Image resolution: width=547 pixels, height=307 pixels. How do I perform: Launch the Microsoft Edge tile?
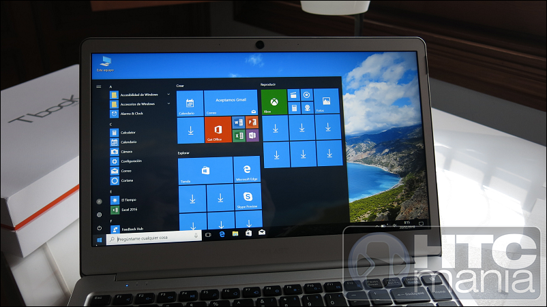[x=247, y=169]
